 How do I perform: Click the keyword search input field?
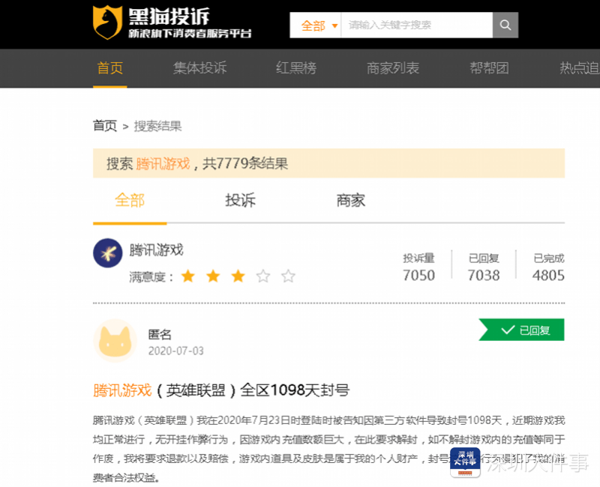click(x=416, y=25)
